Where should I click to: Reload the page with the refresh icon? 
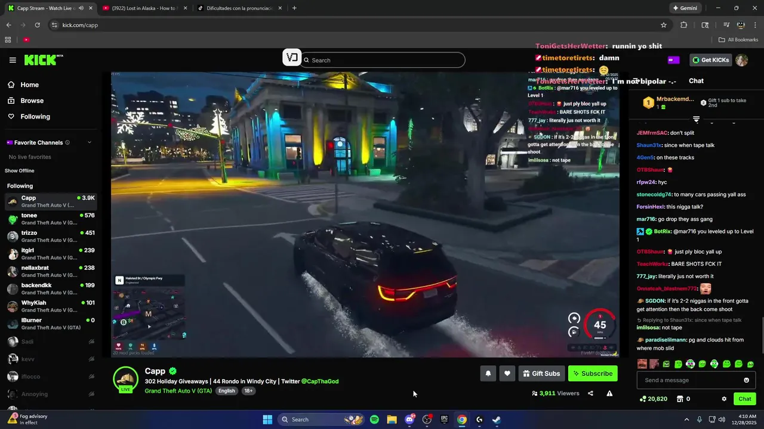pyautogui.click(x=37, y=25)
